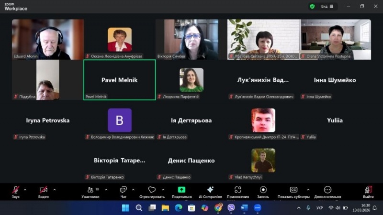
Task: Select Eduard Afonin's video tile
Action: (48, 39)
